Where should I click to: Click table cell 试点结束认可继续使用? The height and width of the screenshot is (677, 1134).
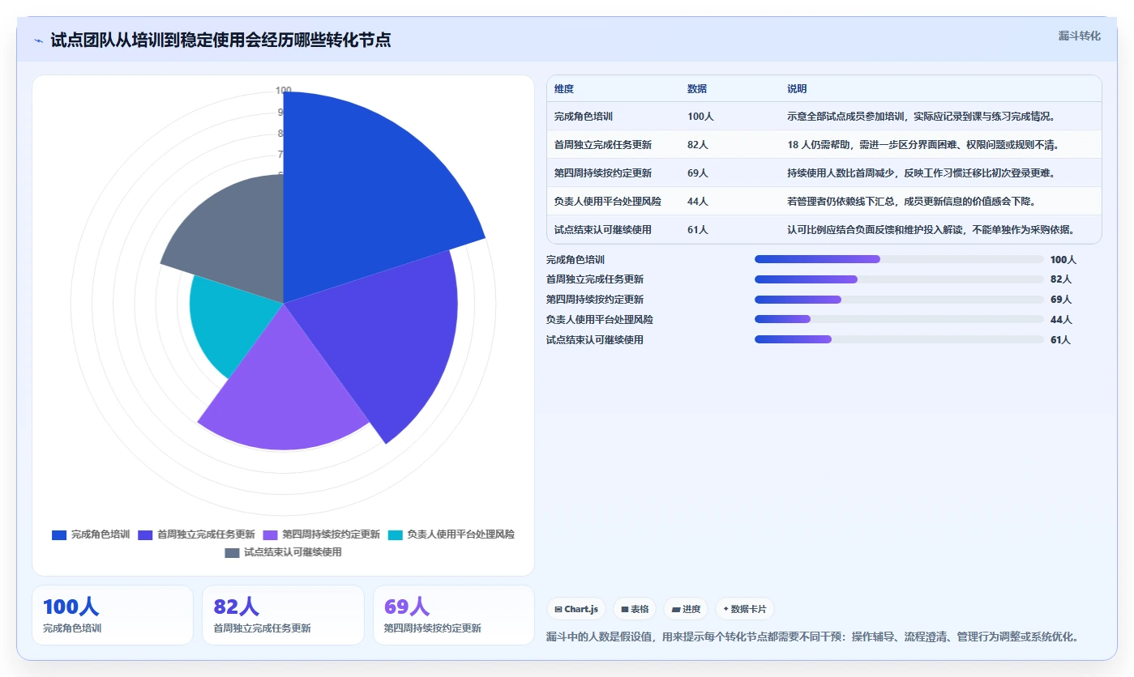(x=603, y=230)
